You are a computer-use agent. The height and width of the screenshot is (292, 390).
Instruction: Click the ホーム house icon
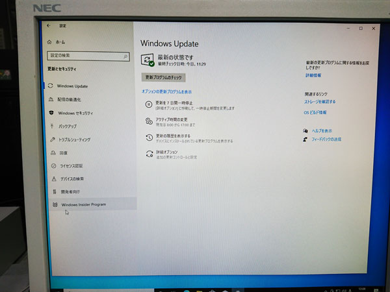coord(49,42)
